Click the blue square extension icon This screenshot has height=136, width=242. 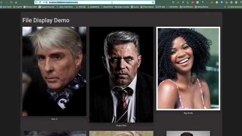coord(222,2)
